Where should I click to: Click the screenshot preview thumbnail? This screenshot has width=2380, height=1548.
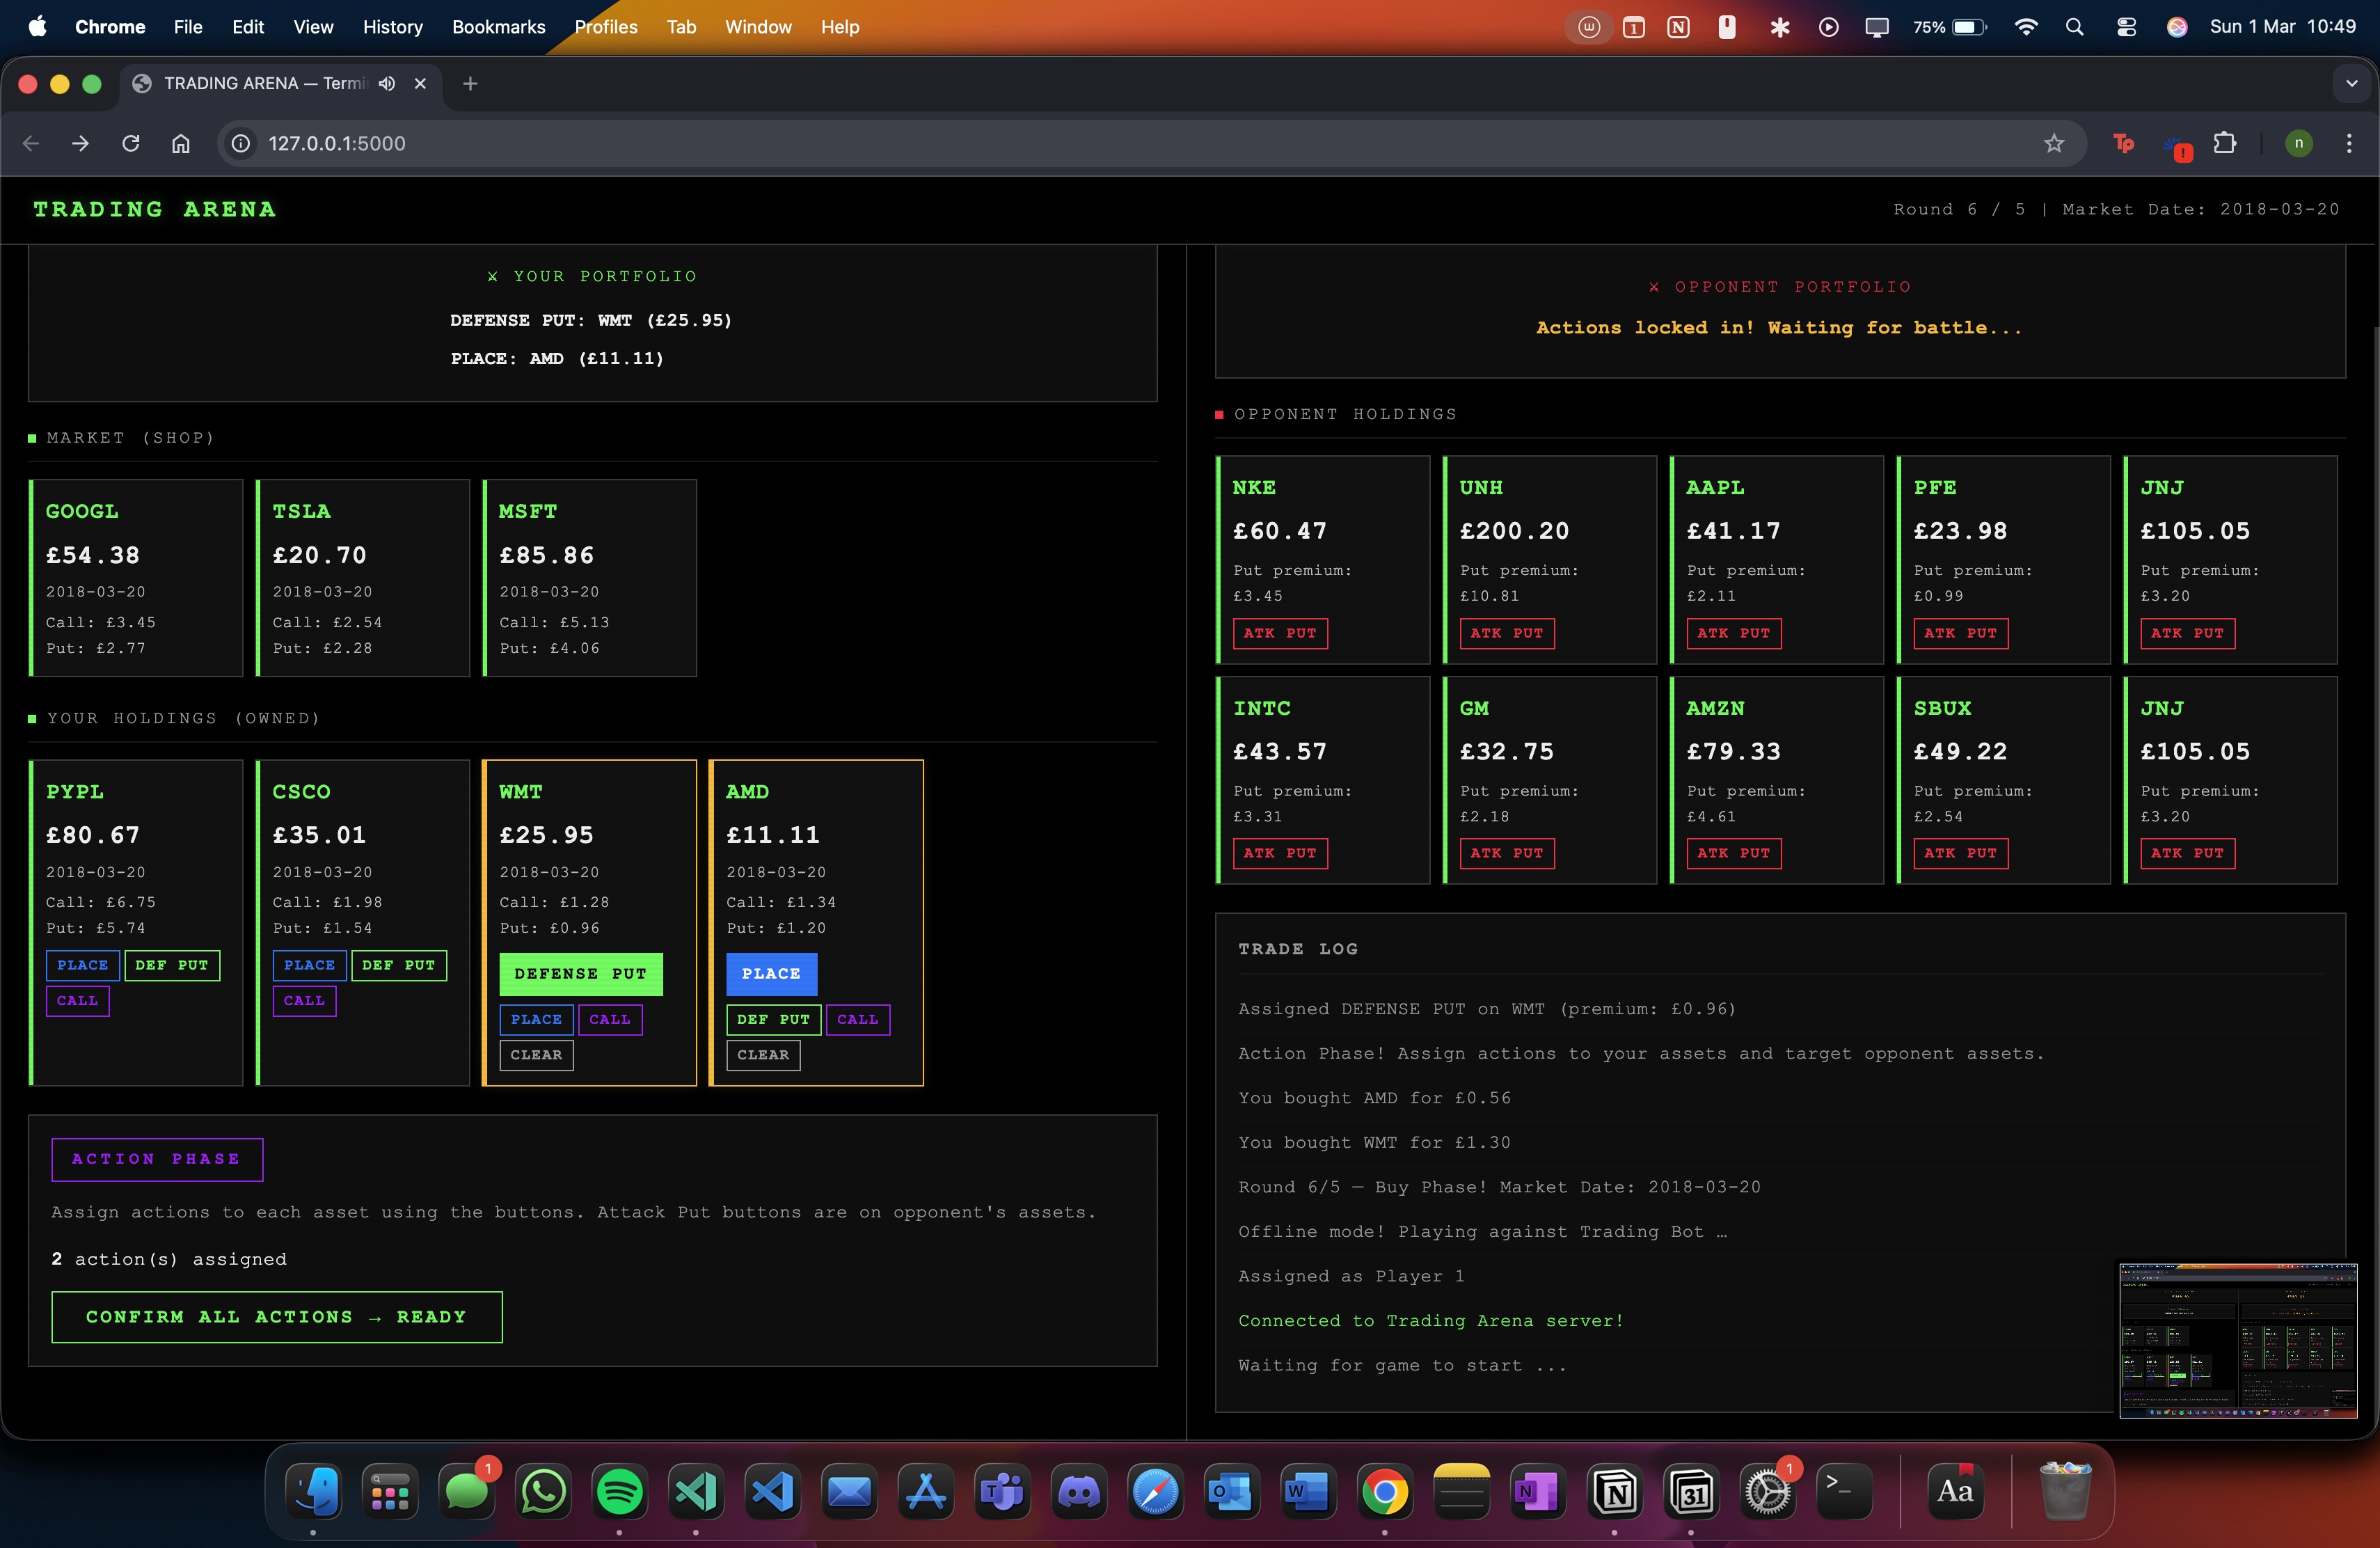[2237, 1340]
